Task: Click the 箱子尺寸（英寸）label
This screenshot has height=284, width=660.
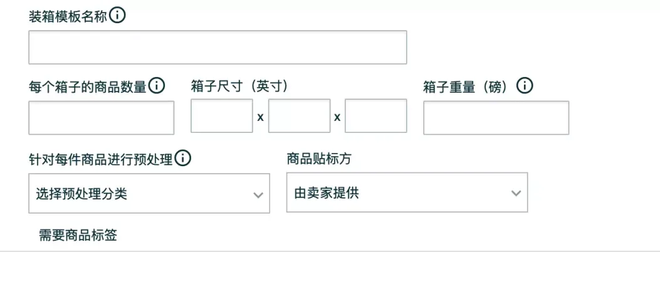Action: coord(240,87)
